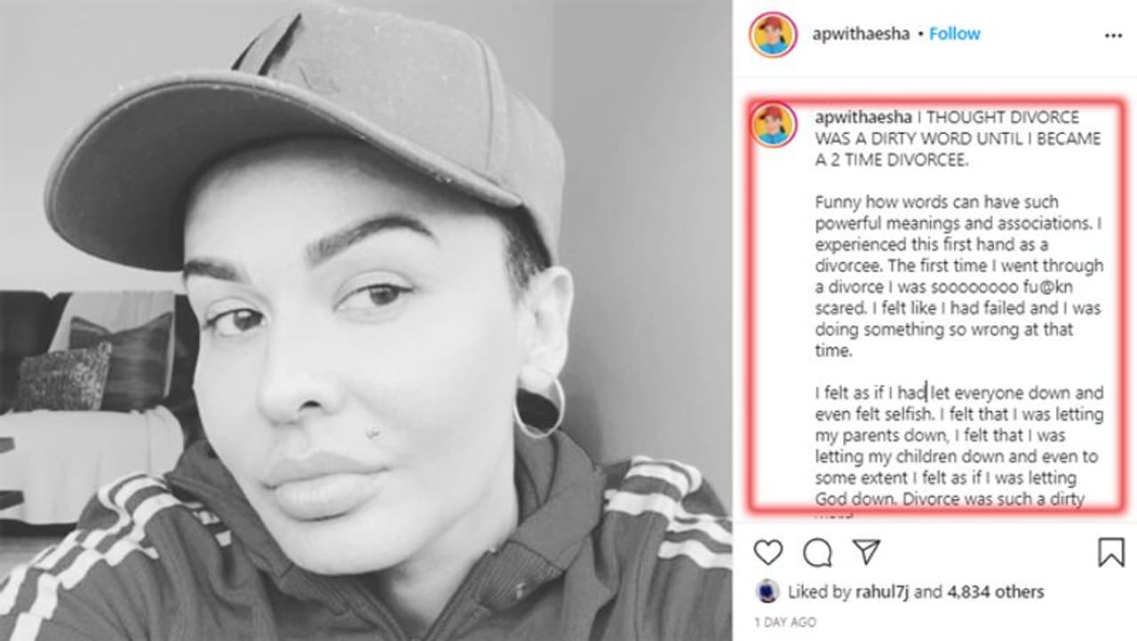Click the 'Funny how words' paragraph
This screenshot has width=1137, height=641.
pos(959,276)
